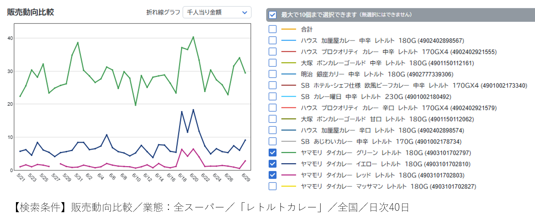Click the 40 y-axis value
The image size is (535, 220).
10,38
